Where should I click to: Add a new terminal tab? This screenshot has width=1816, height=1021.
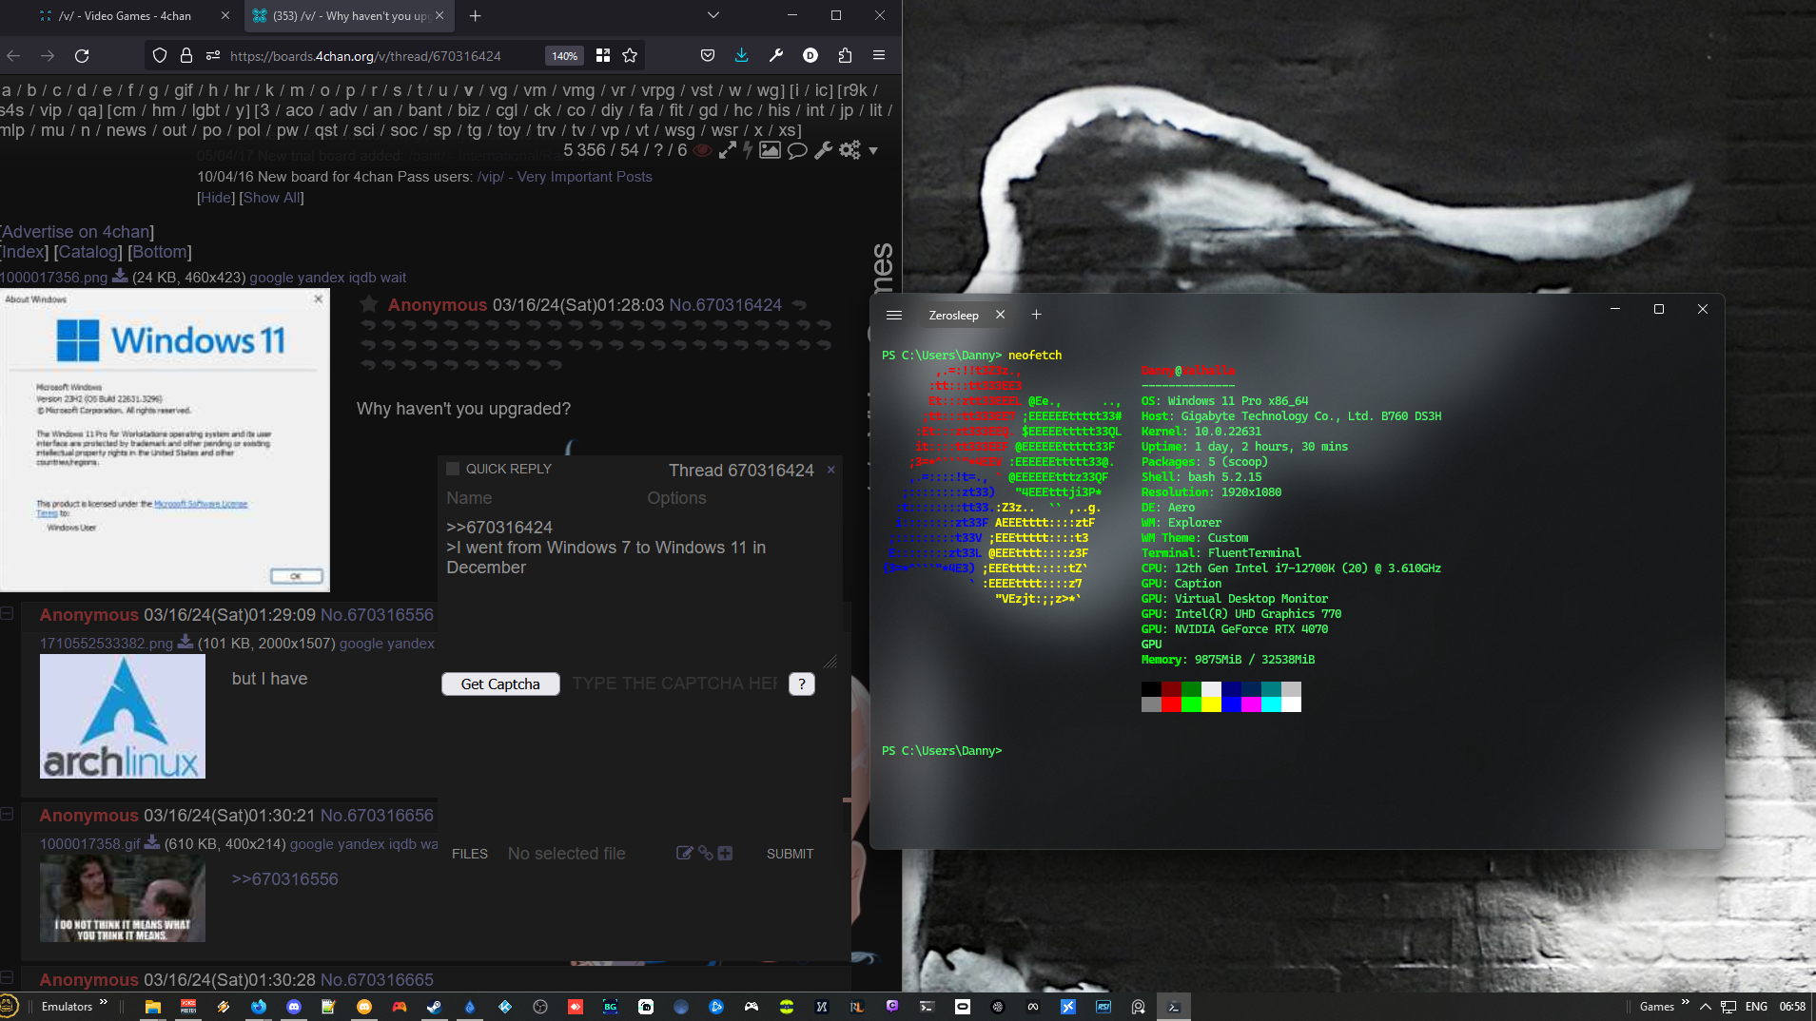coord(1037,315)
